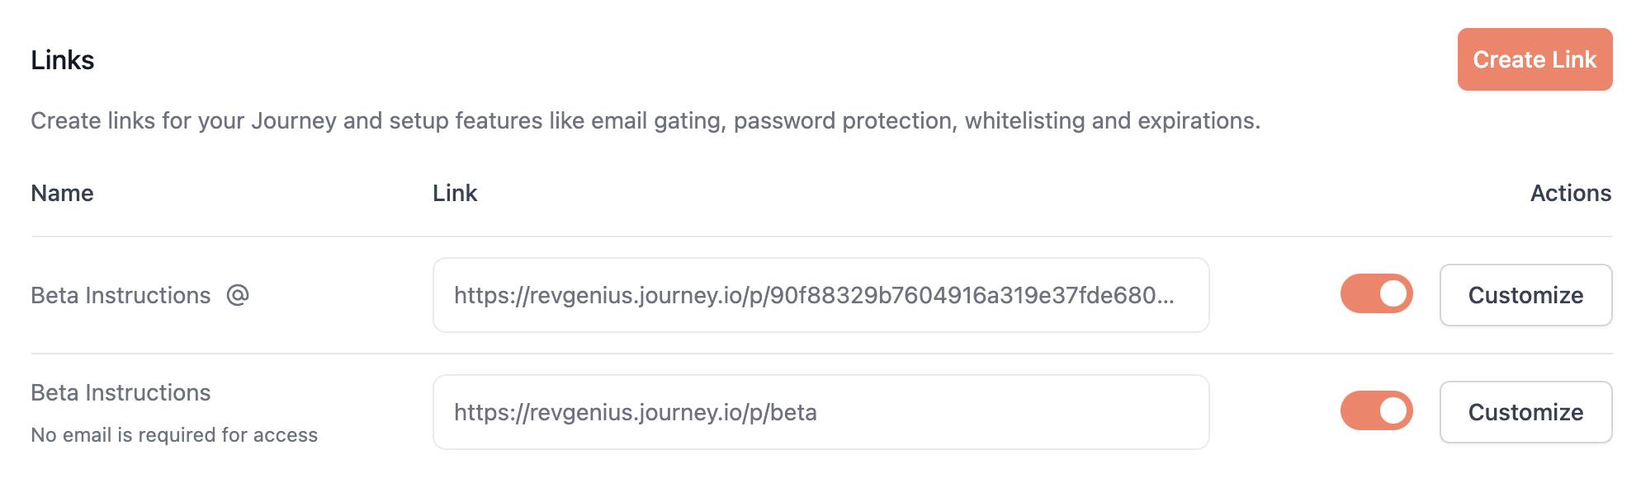The width and height of the screenshot is (1641, 478).
Task: Click the revgenius.journey.io/p/beta link field
Action: click(x=821, y=412)
